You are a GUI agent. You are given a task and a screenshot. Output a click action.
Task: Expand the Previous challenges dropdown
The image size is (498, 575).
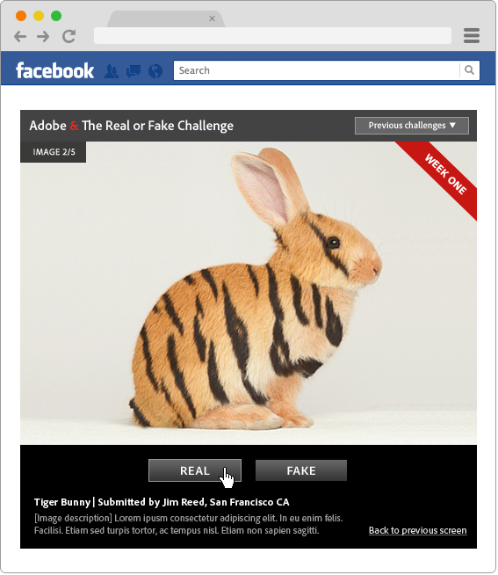412,126
